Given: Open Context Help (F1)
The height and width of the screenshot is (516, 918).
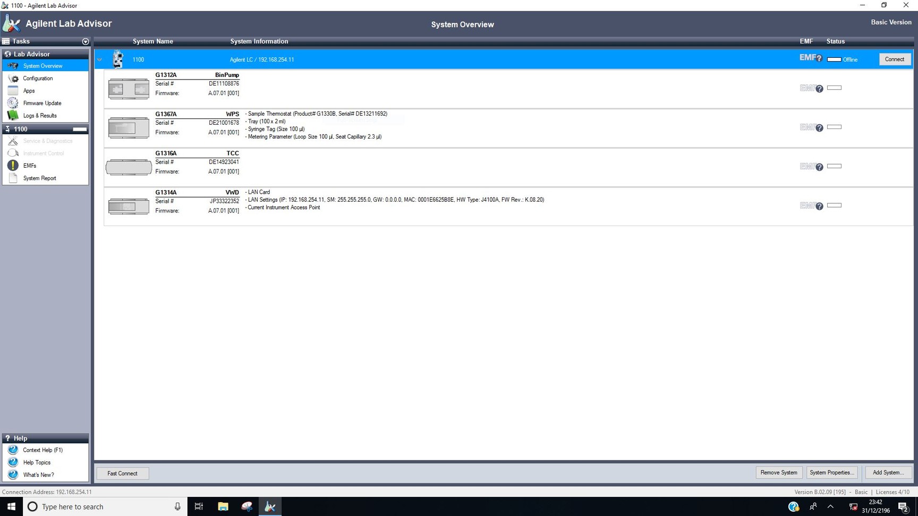Looking at the screenshot, I should click(x=42, y=450).
